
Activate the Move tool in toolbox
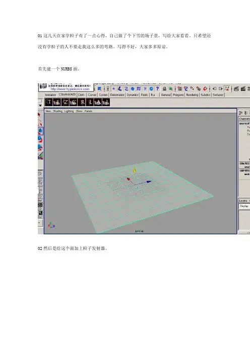pos(40,131)
